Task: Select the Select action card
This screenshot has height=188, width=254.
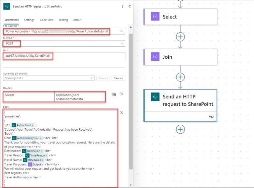Action: tap(181, 17)
